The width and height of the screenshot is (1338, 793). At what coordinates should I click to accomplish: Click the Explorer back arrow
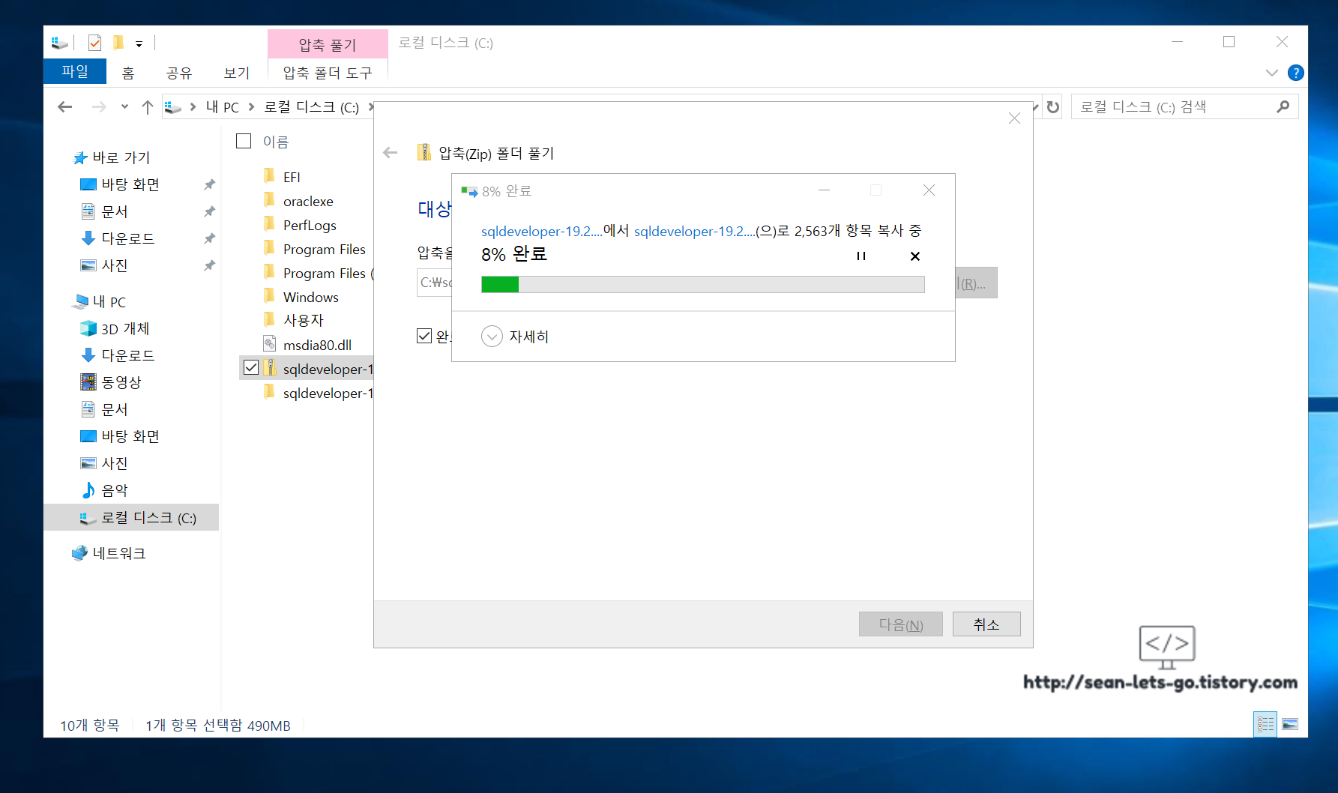pos(65,107)
